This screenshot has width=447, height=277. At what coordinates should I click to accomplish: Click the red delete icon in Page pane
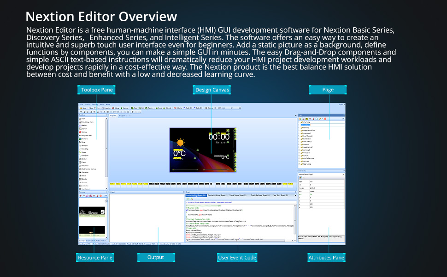[x=325, y=119]
